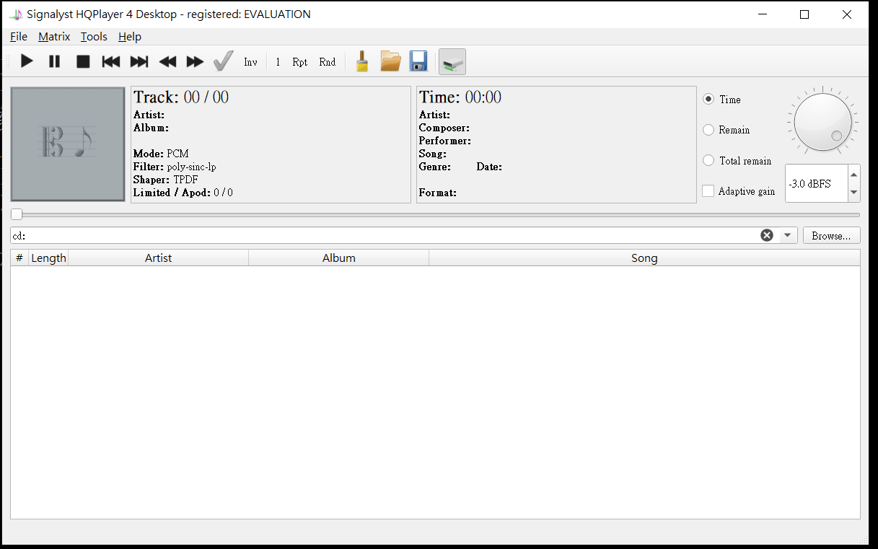Image resolution: width=878 pixels, height=549 pixels.
Task: Click the # column header
Action: [19, 258]
